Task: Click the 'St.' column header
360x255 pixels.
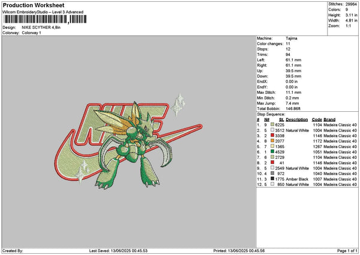Action: coord(282,120)
